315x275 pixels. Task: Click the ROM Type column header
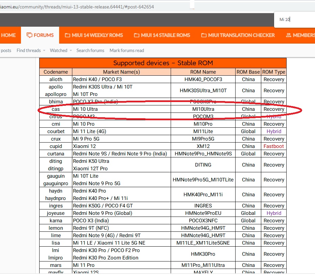[274, 72]
